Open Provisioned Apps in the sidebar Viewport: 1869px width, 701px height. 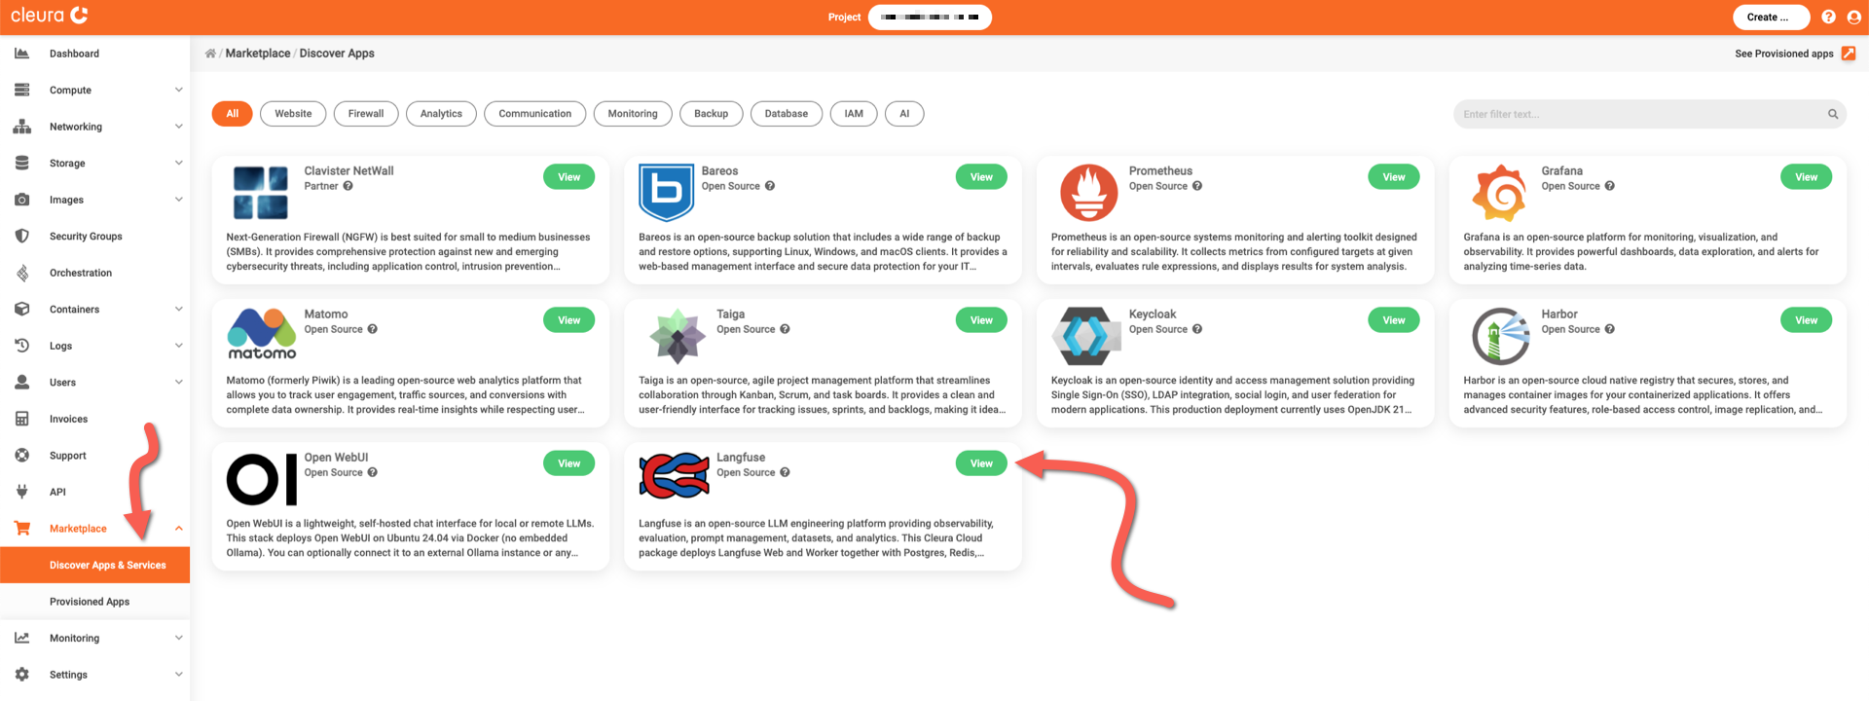click(x=90, y=602)
